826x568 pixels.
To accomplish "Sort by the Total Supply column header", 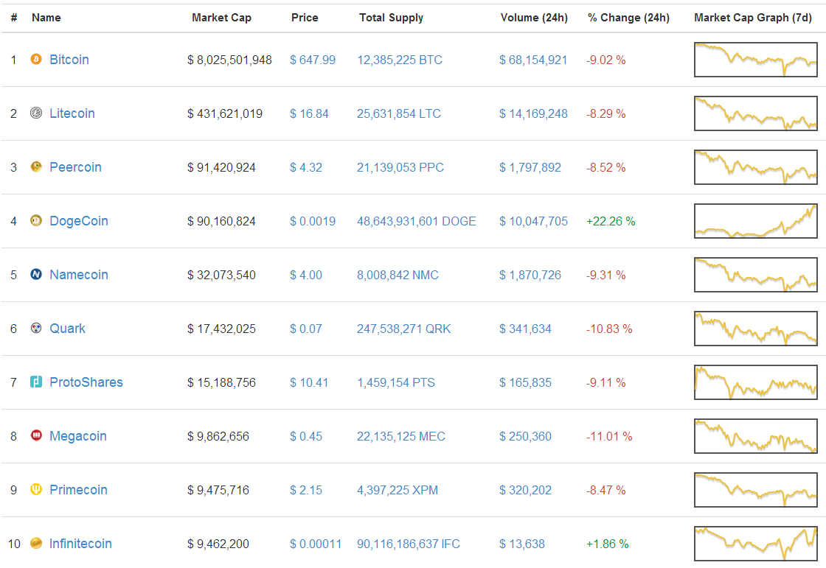I will click(392, 18).
